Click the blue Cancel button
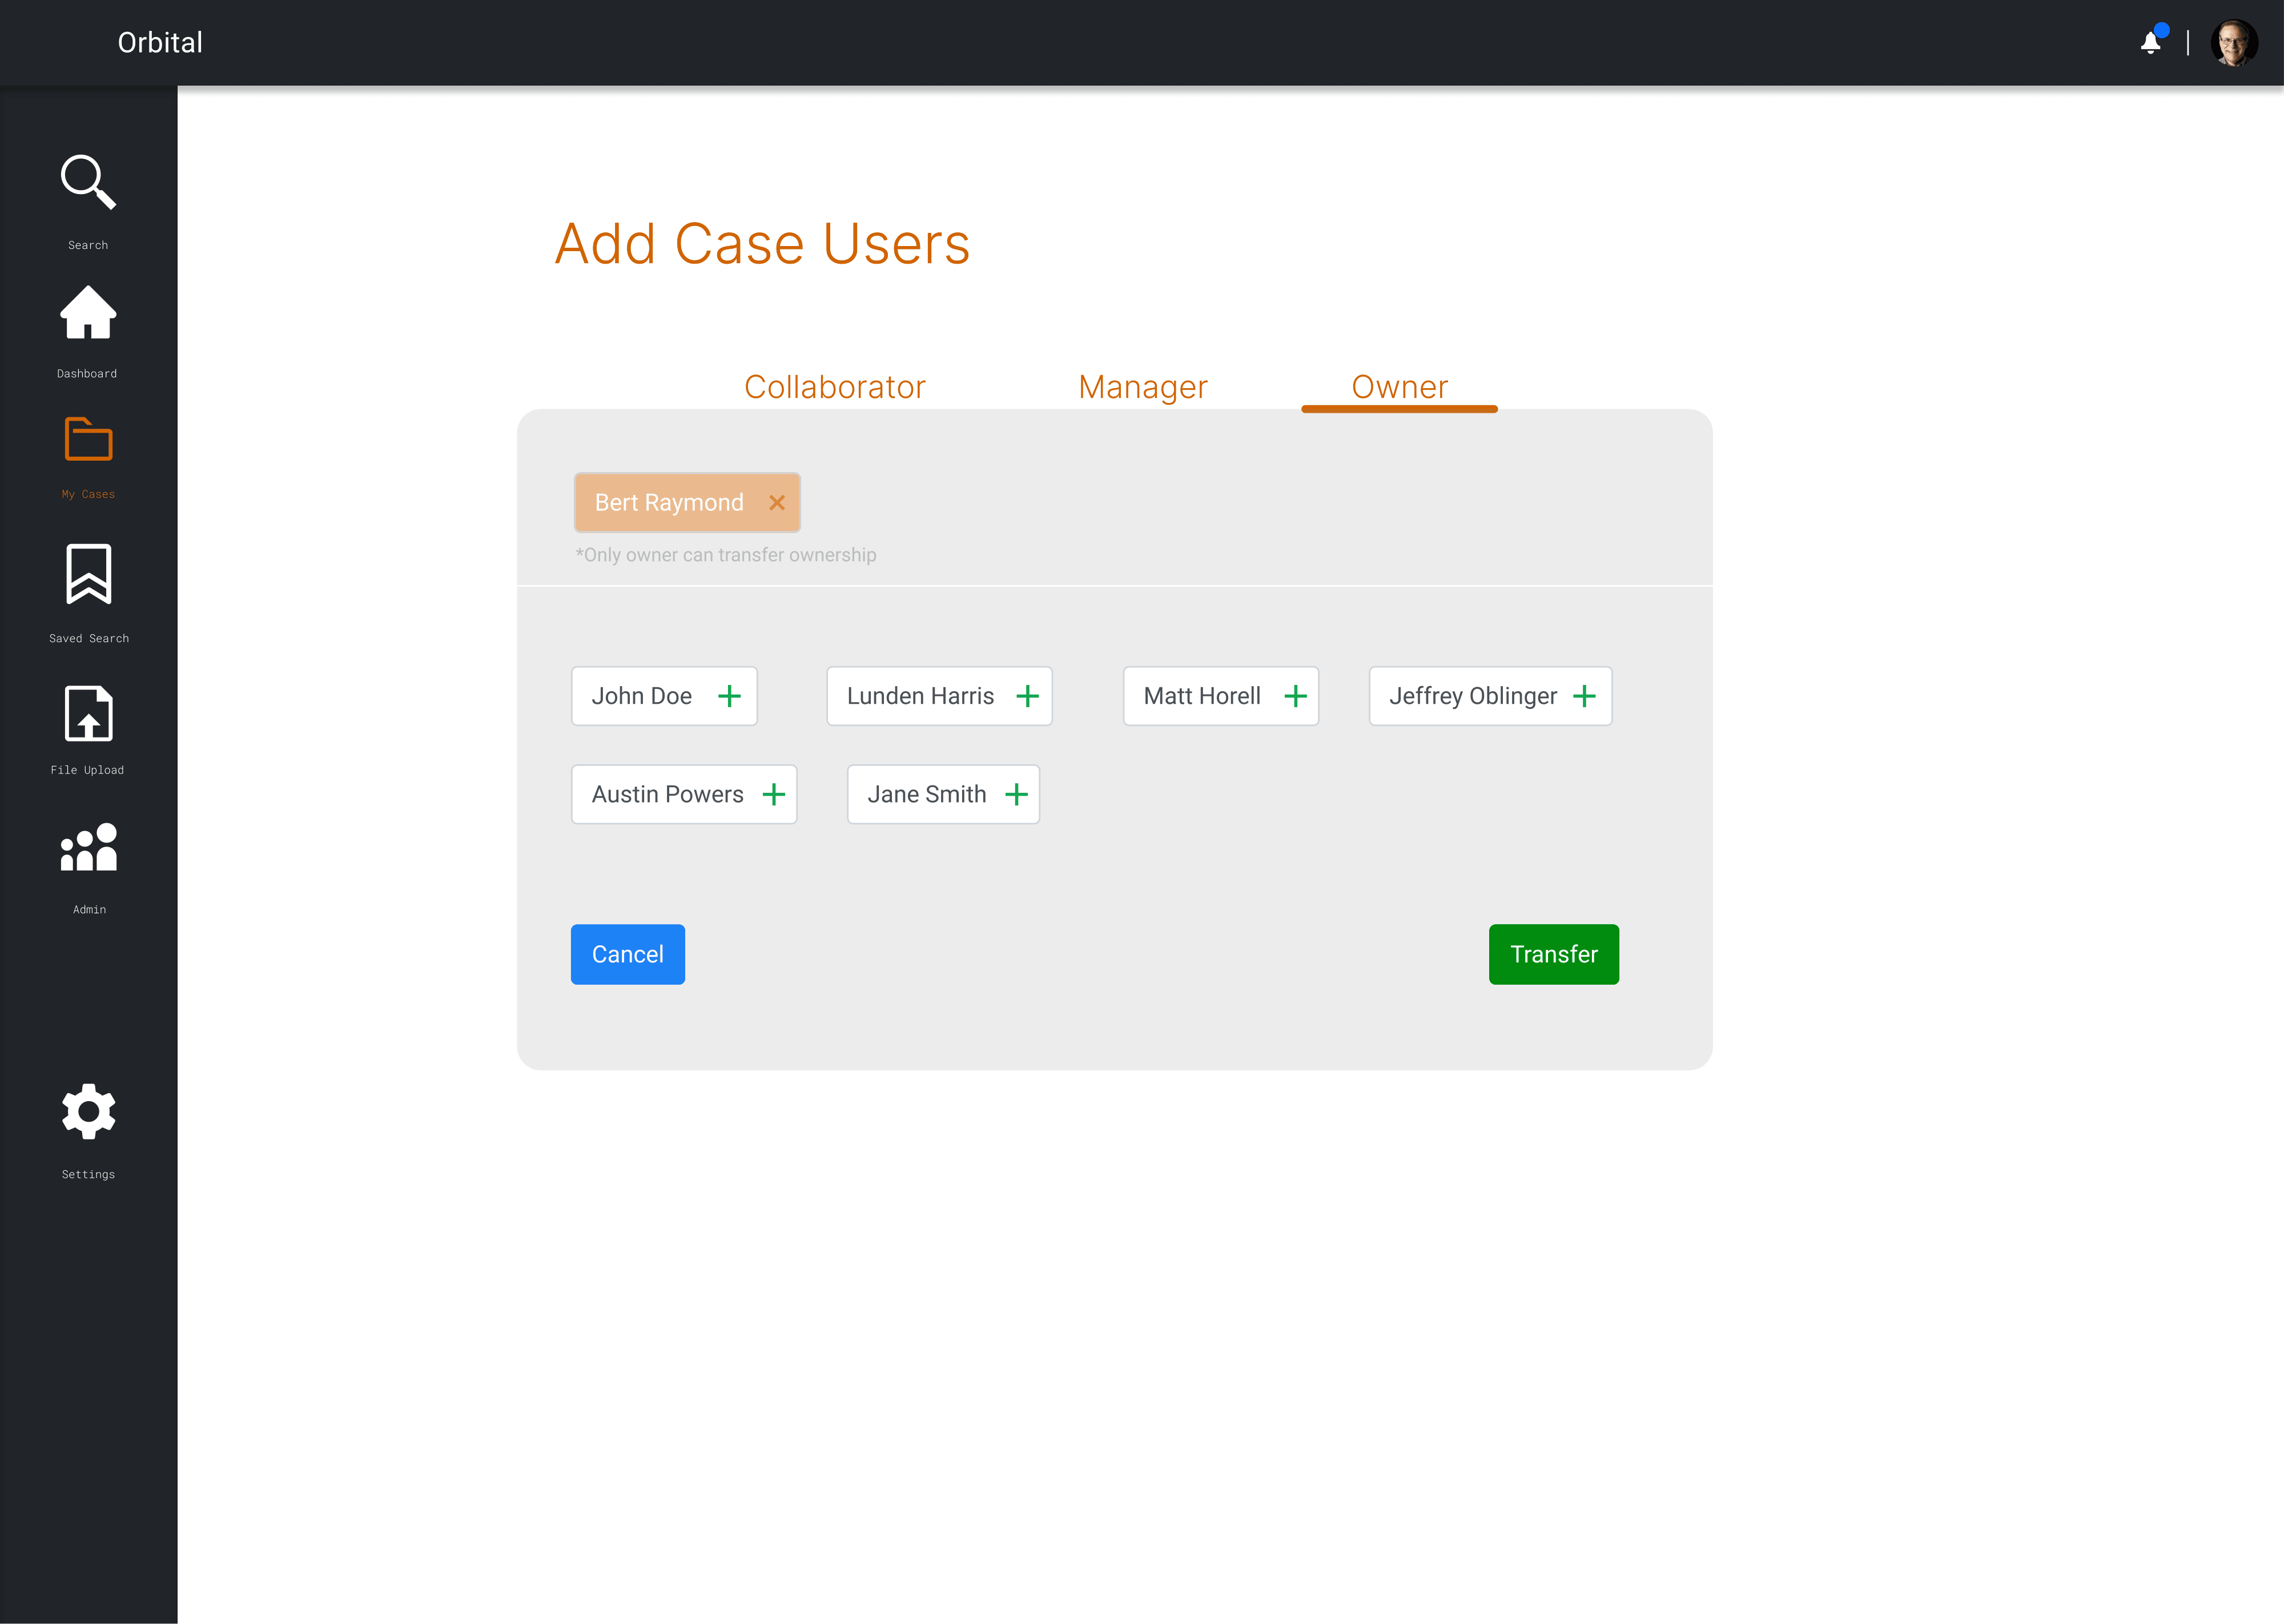This screenshot has width=2284, height=1624. tap(627, 954)
